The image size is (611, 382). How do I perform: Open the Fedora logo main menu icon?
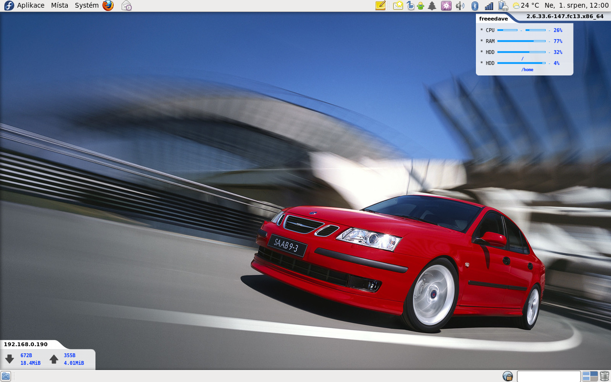tap(9, 6)
